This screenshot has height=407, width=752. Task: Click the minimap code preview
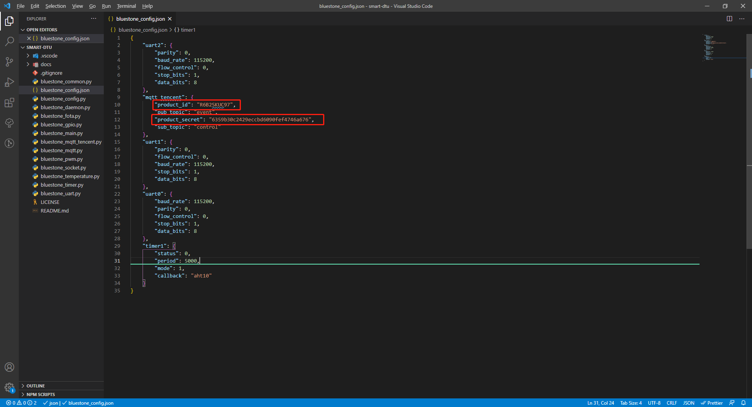pos(715,47)
